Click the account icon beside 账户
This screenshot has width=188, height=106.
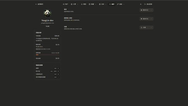(64, 4)
